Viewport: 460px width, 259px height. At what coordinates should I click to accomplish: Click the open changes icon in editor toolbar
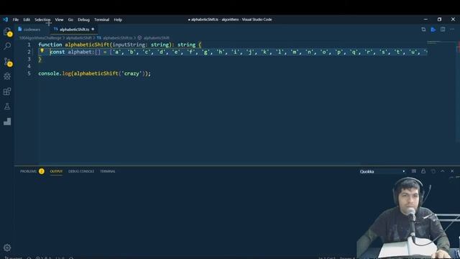[423, 29]
